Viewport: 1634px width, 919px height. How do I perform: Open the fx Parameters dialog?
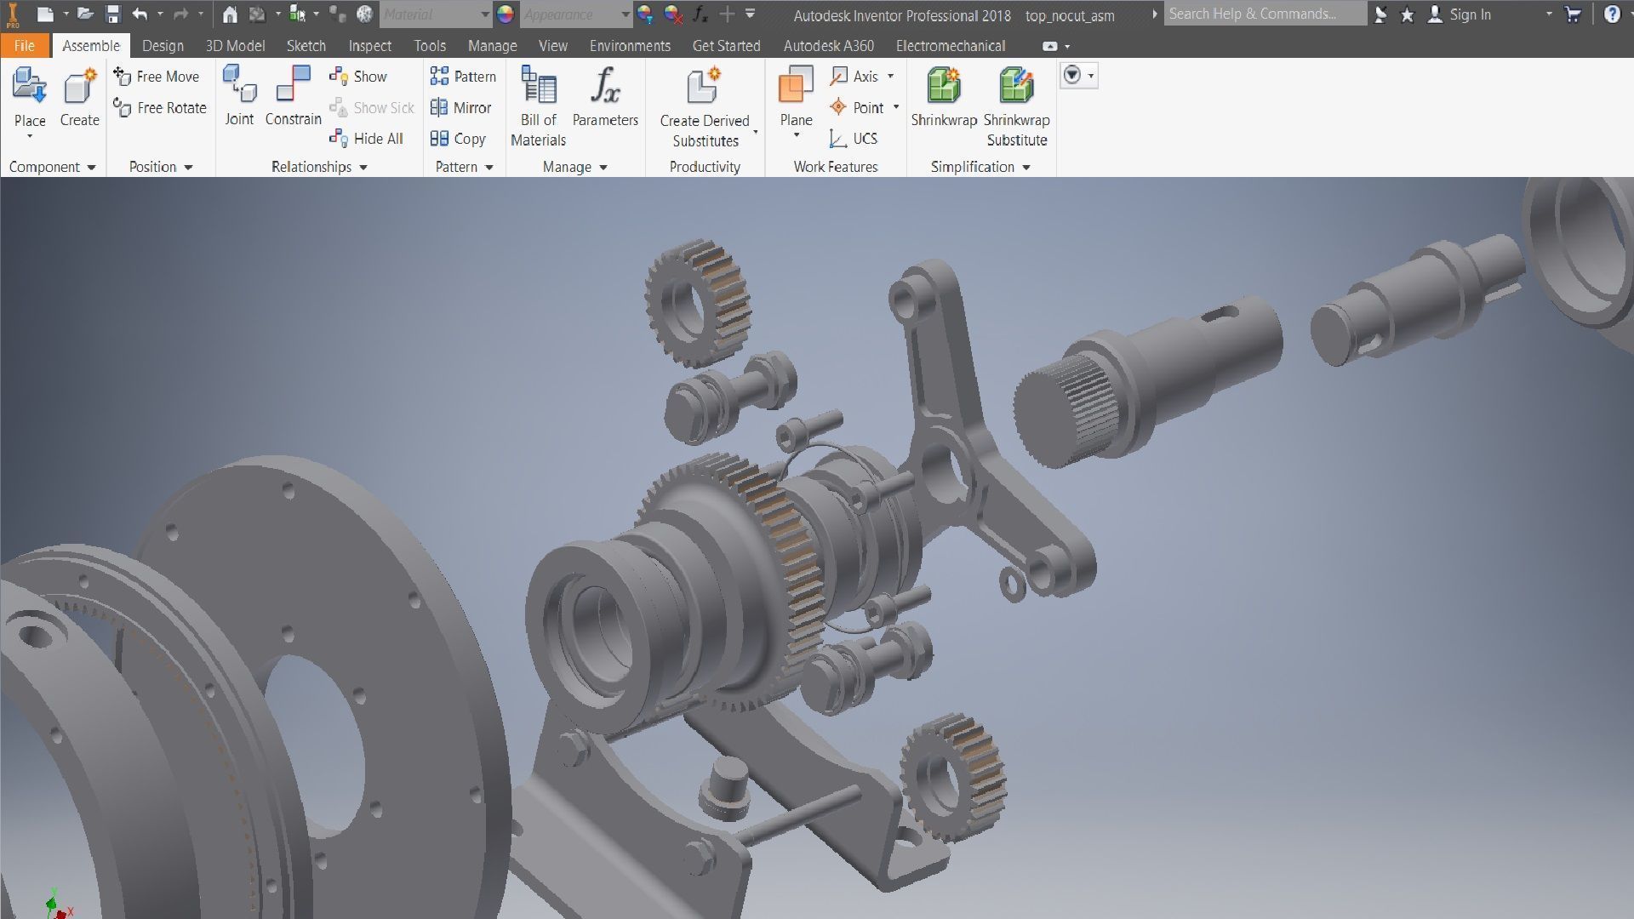click(605, 97)
